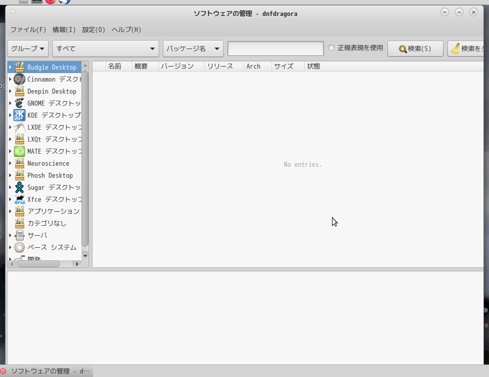Open the 情報(I) menu
This screenshot has height=377, width=489.
tap(64, 30)
